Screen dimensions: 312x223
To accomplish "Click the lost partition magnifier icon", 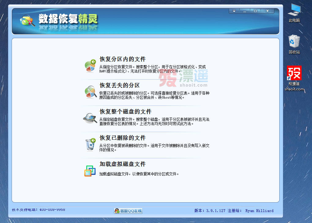I will 91,92.
